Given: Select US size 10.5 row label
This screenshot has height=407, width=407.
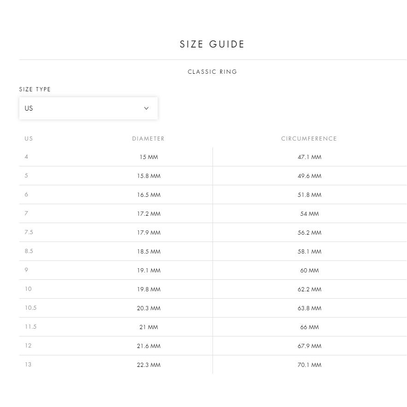Looking at the screenshot, I should [x=30, y=307].
